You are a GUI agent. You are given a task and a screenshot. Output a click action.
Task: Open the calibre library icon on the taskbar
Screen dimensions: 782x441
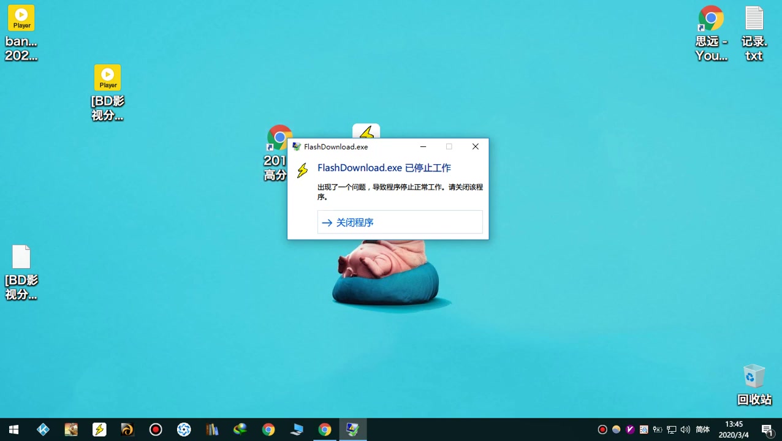click(x=212, y=429)
